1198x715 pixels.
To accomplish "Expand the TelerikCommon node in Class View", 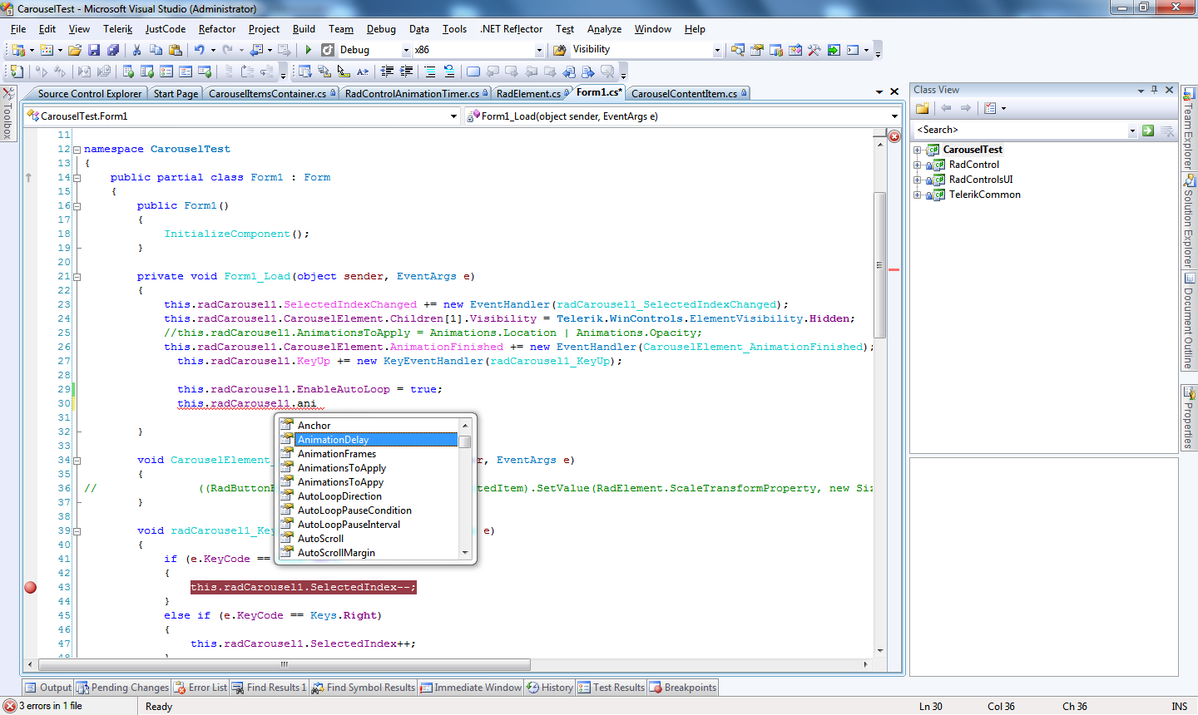I will [918, 195].
